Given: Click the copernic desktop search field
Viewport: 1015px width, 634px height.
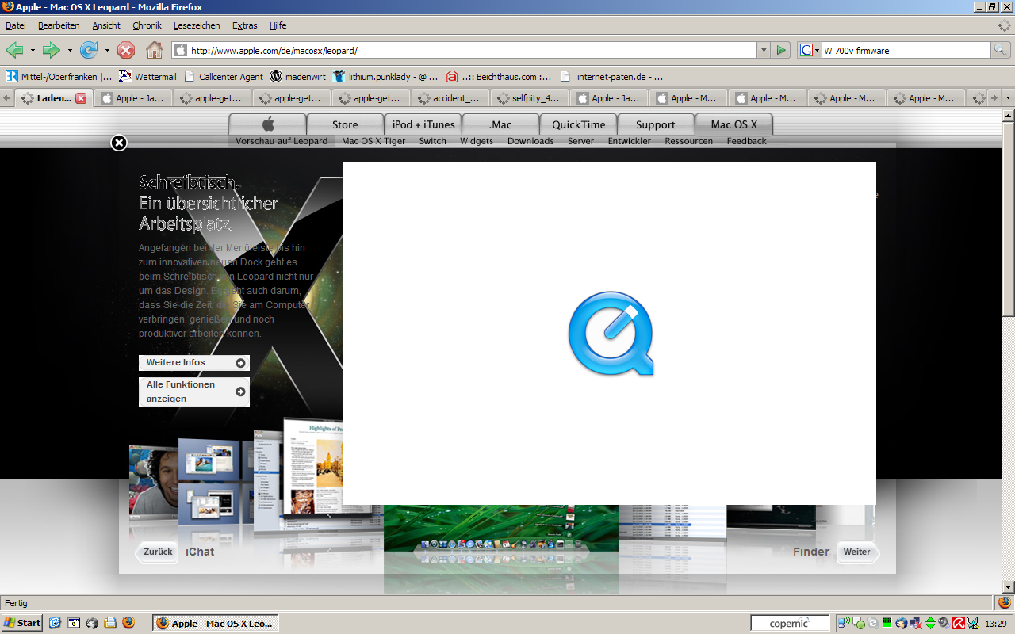Looking at the screenshot, I should pos(790,623).
